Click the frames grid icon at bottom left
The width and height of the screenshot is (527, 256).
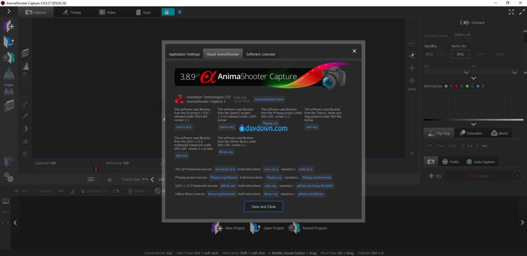[5, 201]
